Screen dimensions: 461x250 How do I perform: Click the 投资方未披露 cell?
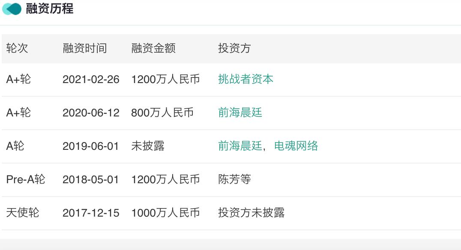tap(251, 213)
